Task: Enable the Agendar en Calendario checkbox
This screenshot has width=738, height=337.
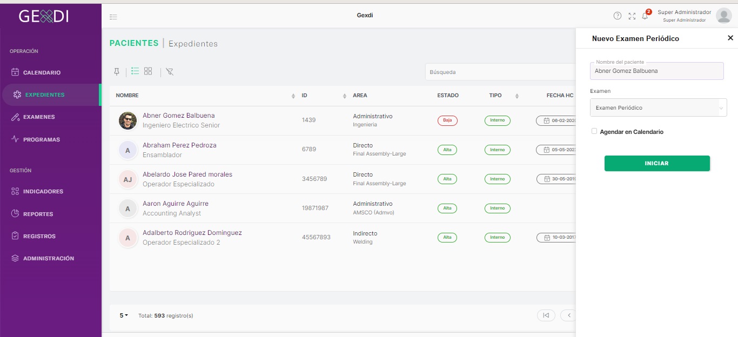Action: 594,131
